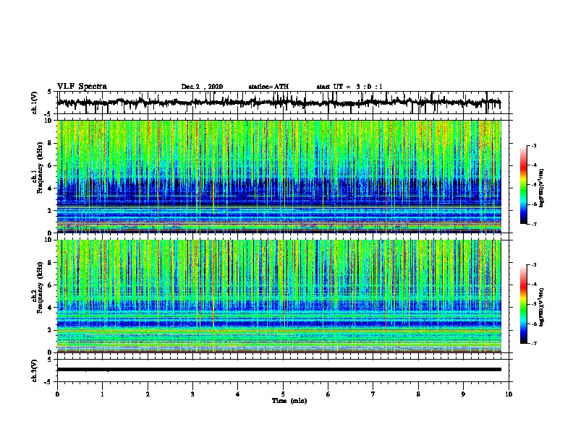This screenshot has height=442, width=573.
Task: Click the ch.2 "Frequency (kHz)" axis label
Action: [x=39, y=287]
